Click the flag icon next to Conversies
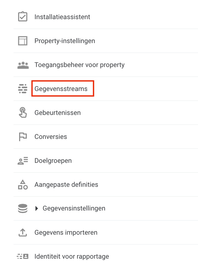 pyautogui.click(x=23, y=136)
